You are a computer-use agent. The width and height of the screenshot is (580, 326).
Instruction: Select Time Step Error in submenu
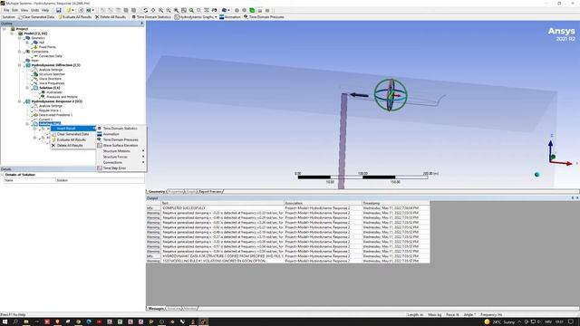[121, 168]
